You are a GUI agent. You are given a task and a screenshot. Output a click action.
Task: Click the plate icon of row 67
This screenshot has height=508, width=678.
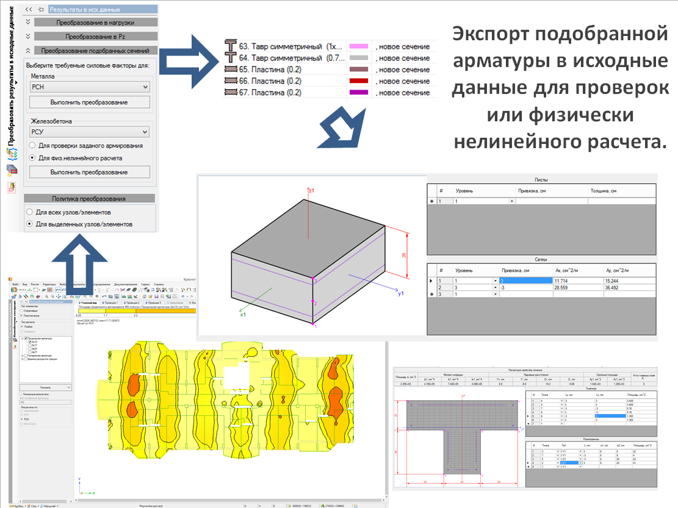pos(231,92)
